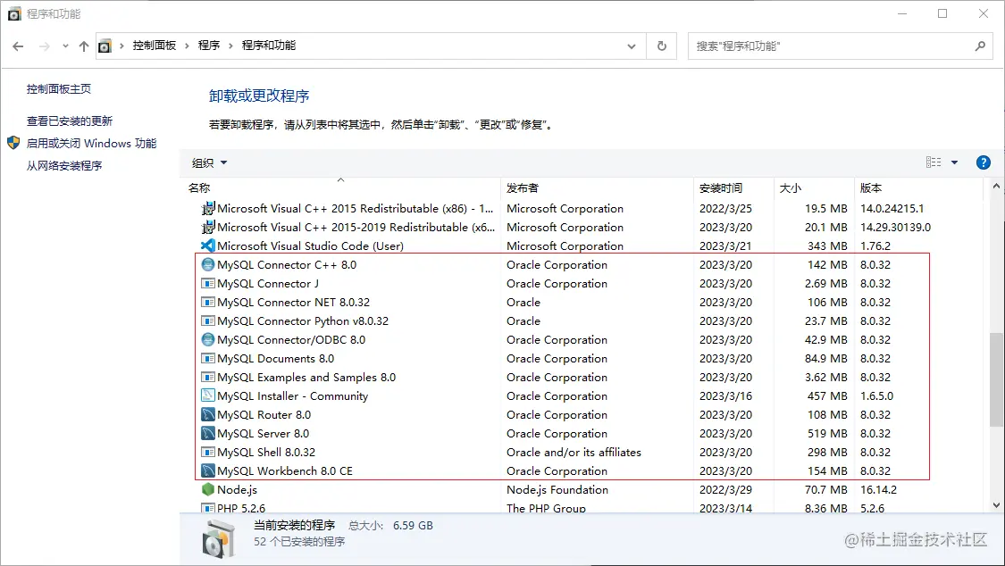This screenshot has height=566, width=1005.
Task: Click the 1.6.5.0 version cell
Action: (x=876, y=396)
